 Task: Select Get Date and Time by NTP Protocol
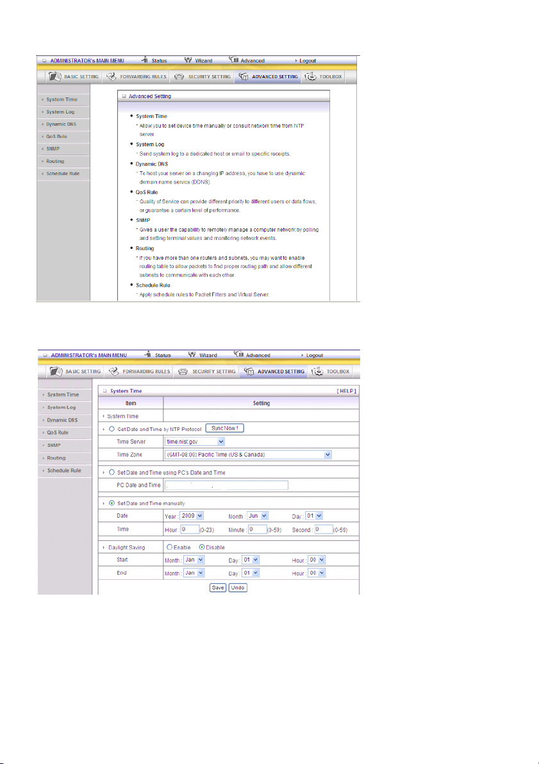pyautogui.click(x=112, y=429)
